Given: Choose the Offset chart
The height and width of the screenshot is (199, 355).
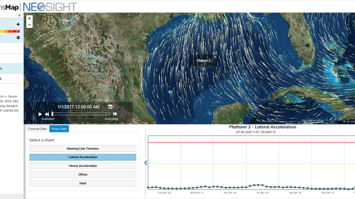Looking at the screenshot, I should point(82,174).
